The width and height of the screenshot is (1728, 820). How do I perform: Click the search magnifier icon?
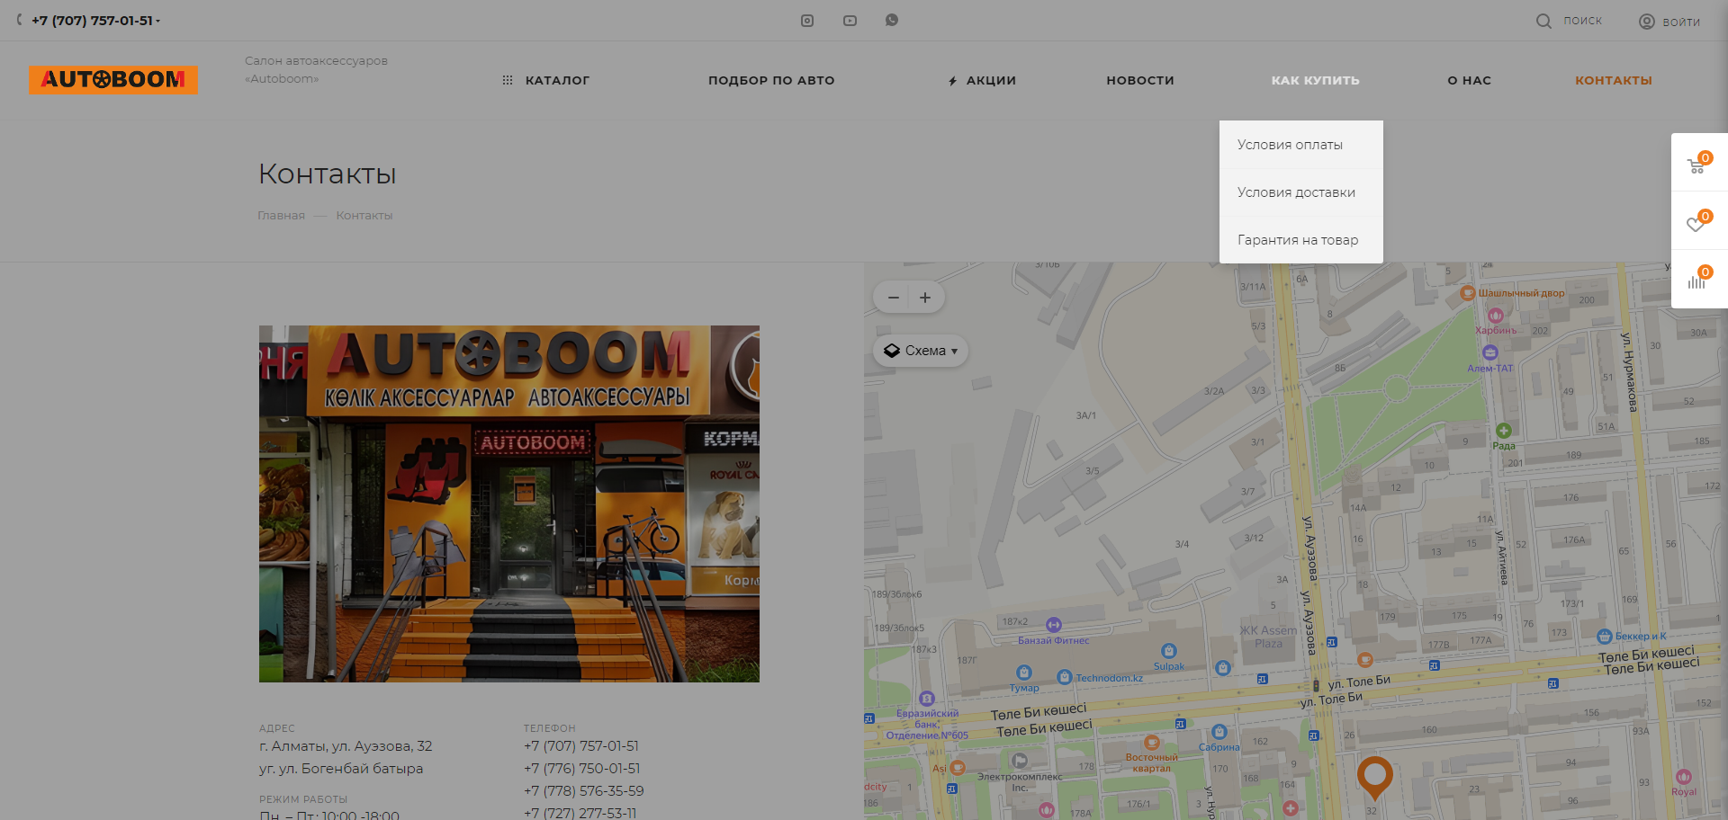point(1543,21)
